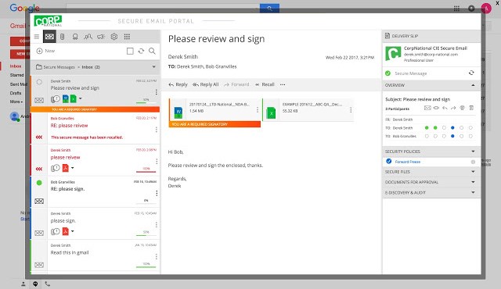Open options menu for 'RE: please reivew' message

pos(157,130)
